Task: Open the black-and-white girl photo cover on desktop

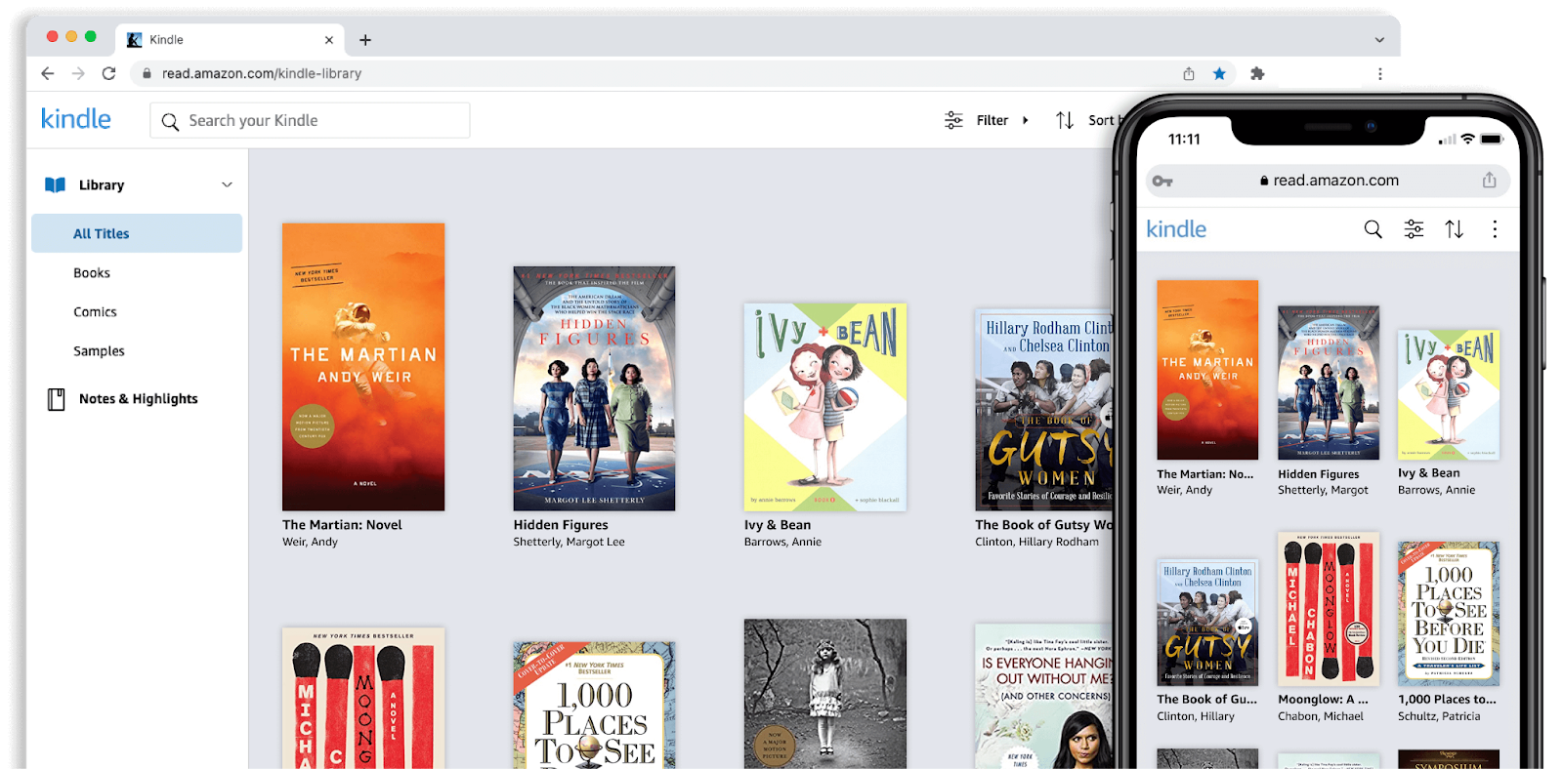Action: pyautogui.click(x=824, y=693)
